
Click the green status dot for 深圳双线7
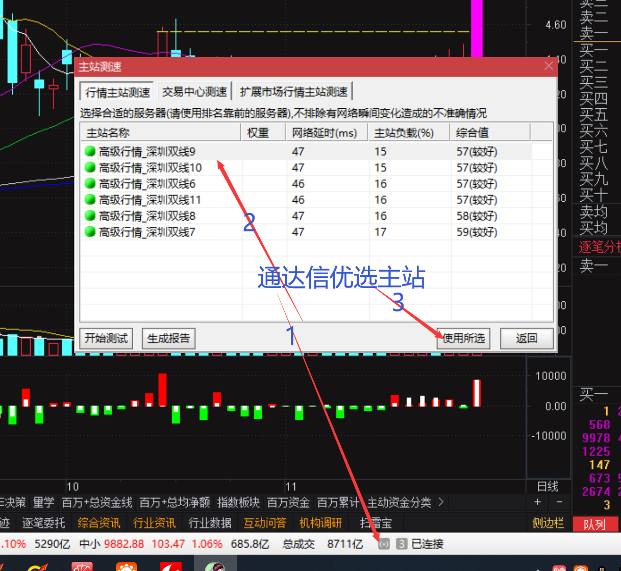click(90, 232)
